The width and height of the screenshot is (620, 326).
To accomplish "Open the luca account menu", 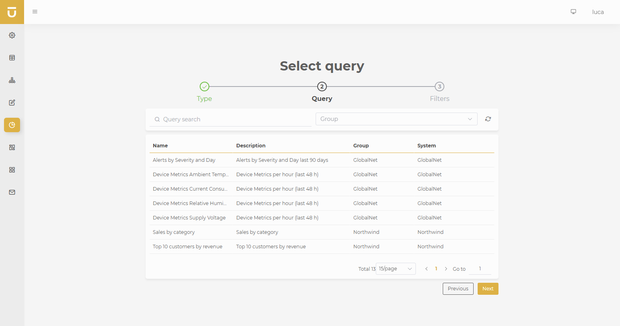I will pos(598,12).
